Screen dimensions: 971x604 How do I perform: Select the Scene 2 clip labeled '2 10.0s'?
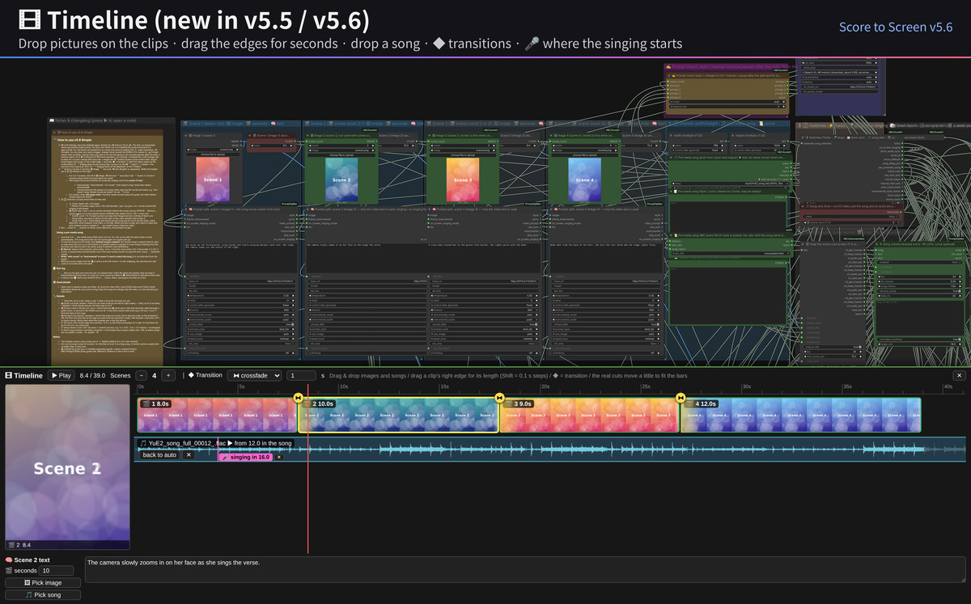point(399,415)
